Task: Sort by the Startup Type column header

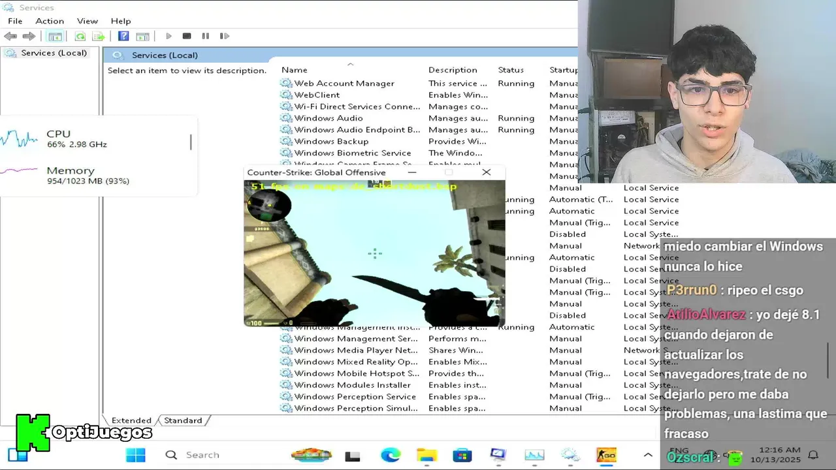Action: pyautogui.click(x=562, y=70)
